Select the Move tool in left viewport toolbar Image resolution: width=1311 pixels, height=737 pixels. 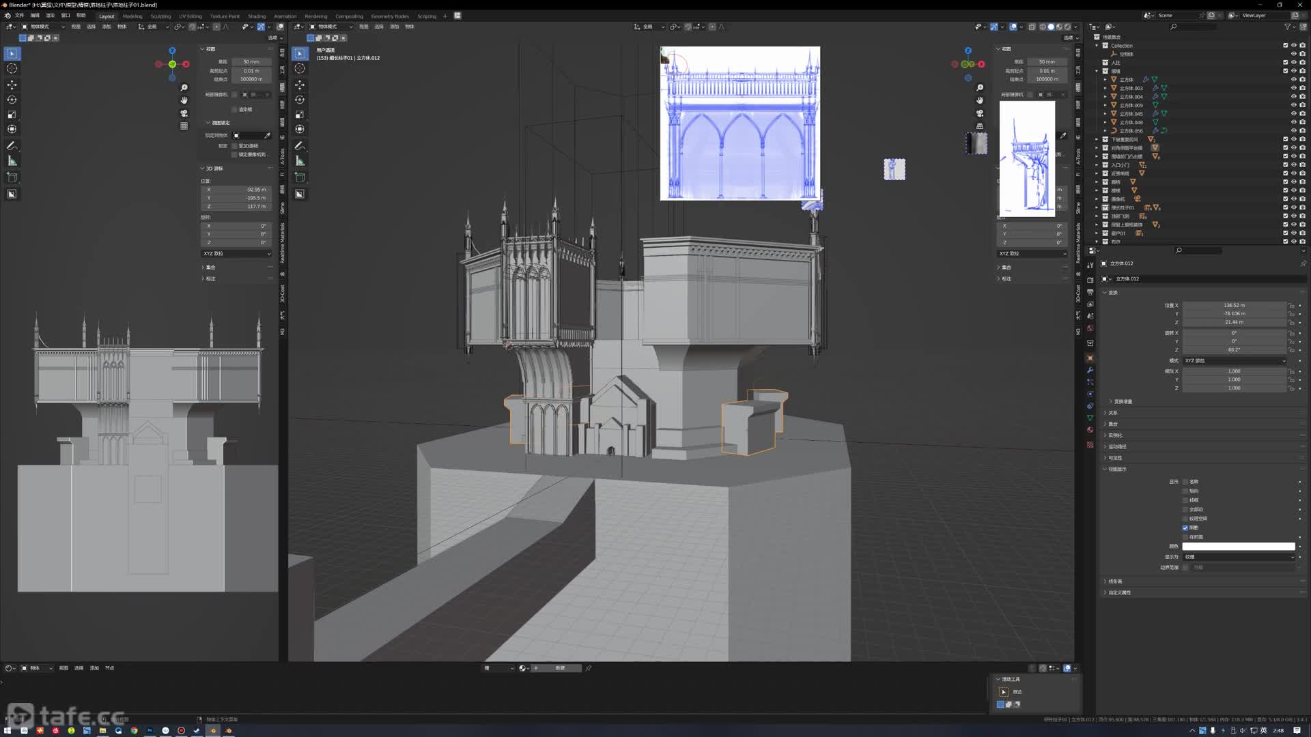(12, 85)
